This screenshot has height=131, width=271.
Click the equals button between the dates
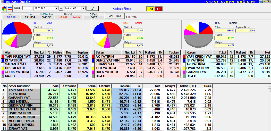(61, 8)
